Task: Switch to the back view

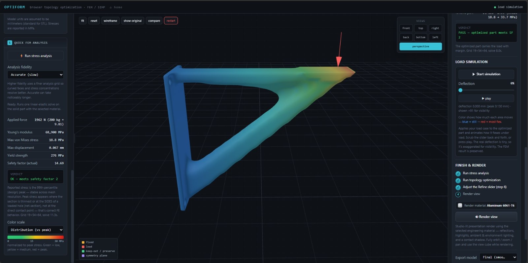Action: [406, 37]
